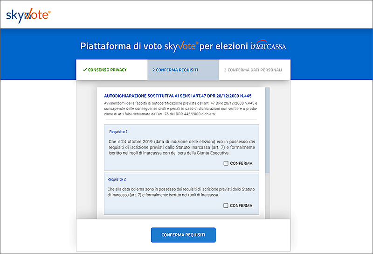Screen dimensions: 373x254
Task: Switch to "3 Conferma Dati Personali" tab
Action: 253,70
